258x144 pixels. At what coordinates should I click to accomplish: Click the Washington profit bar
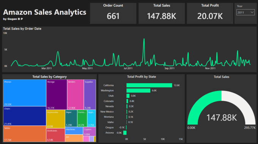pos(138,91)
